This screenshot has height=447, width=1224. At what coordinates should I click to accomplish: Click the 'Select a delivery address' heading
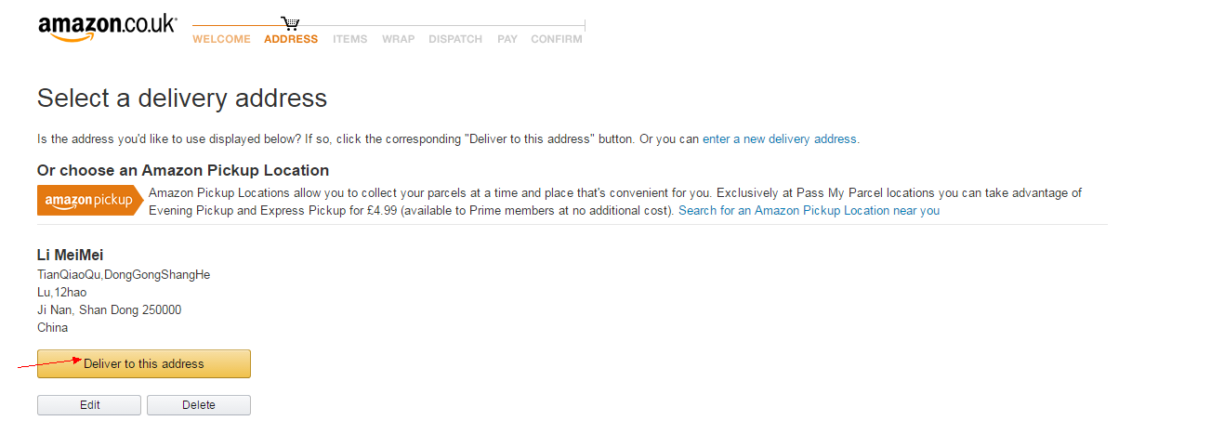tap(182, 99)
